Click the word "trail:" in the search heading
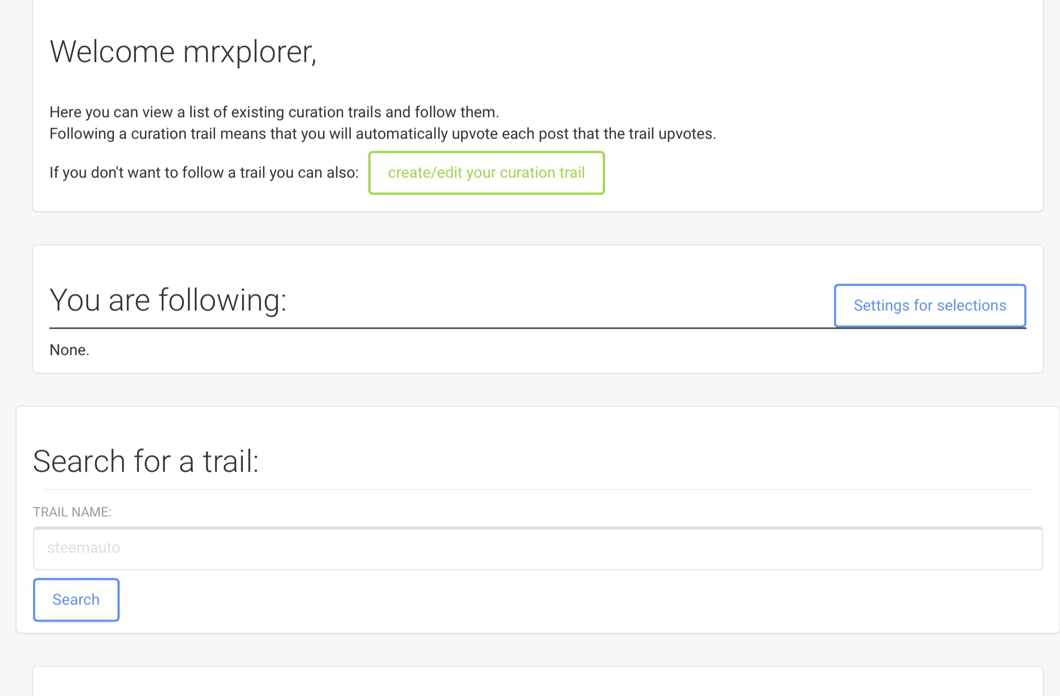 pyautogui.click(x=231, y=461)
